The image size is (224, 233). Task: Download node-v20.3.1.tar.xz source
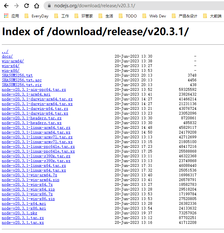(23, 223)
